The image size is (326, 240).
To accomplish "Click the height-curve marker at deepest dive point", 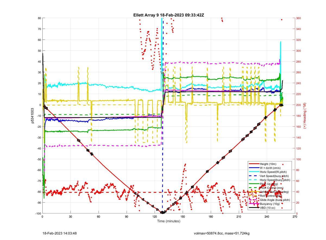I will tap(162, 213).
